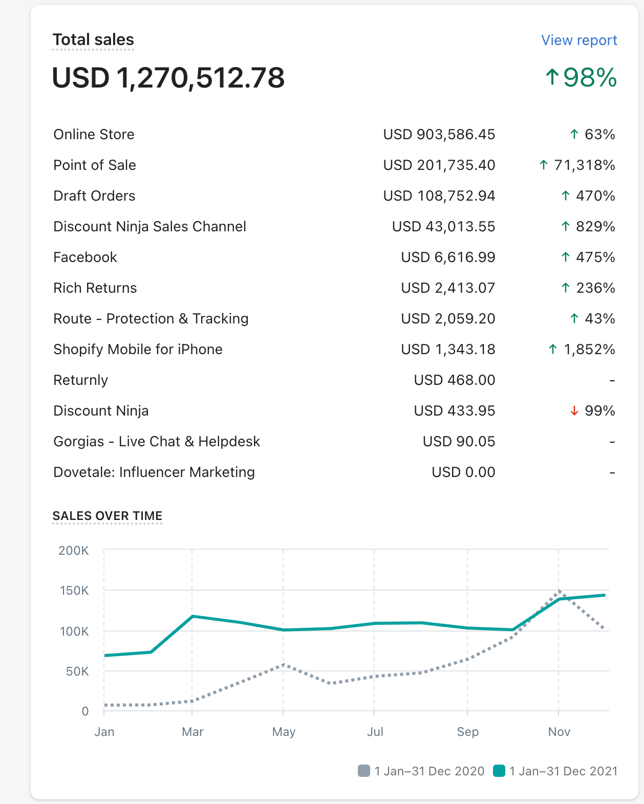Click the USD 201,735.40 value

tap(439, 165)
